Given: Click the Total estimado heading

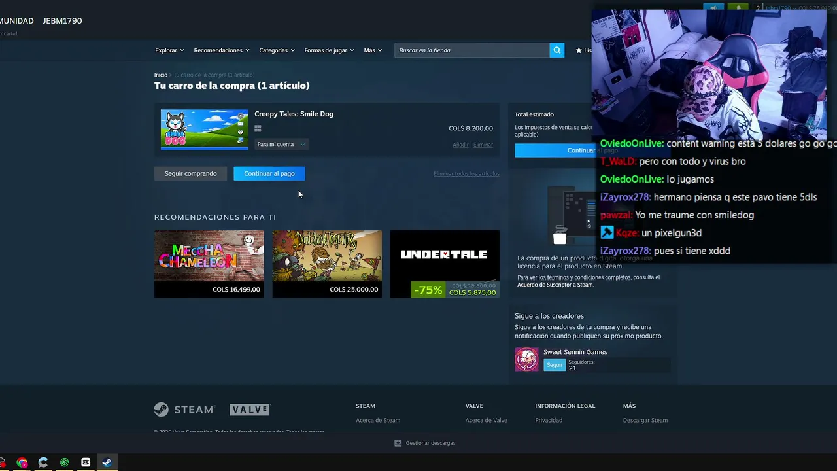Looking at the screenshot, I should coord(534,114).
